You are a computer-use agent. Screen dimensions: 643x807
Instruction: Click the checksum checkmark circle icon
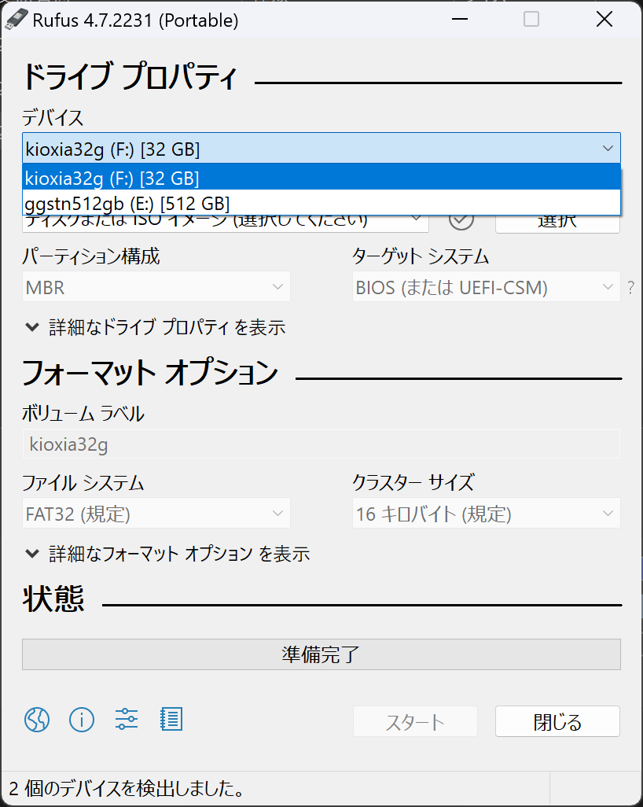point(461,219)
